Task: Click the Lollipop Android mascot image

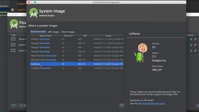Action: click(x=141, y=53)
